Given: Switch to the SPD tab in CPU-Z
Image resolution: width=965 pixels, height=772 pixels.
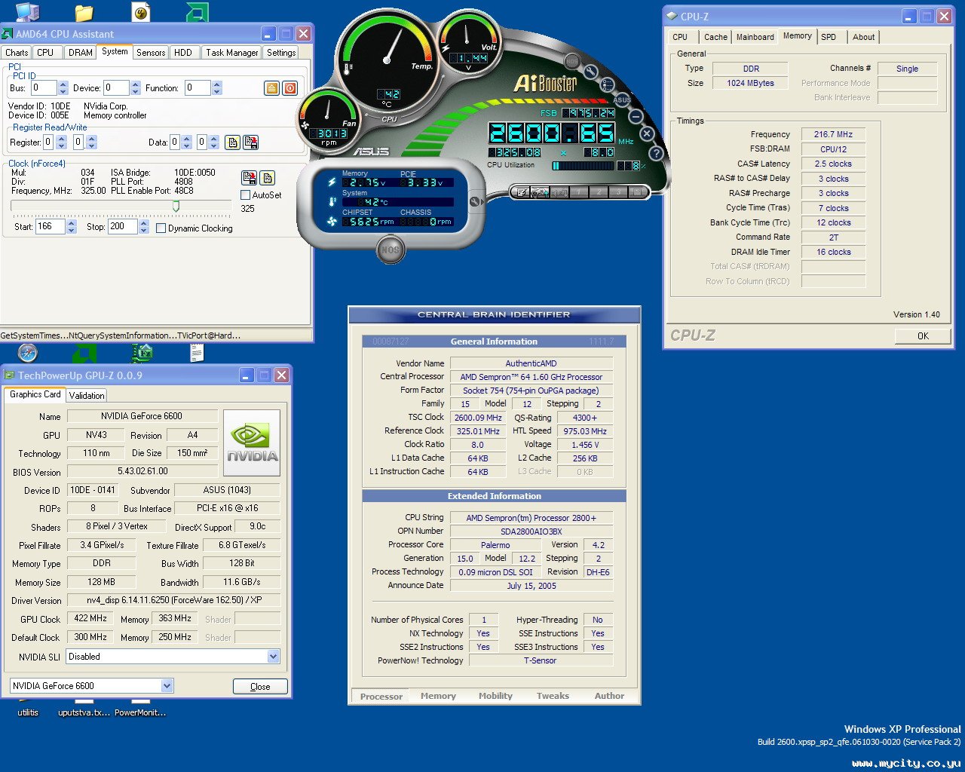Looking at the screenshot, I should pos(829,37).
